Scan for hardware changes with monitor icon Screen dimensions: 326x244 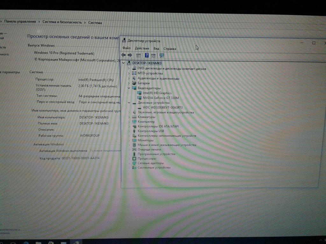(x=162, y=56)
